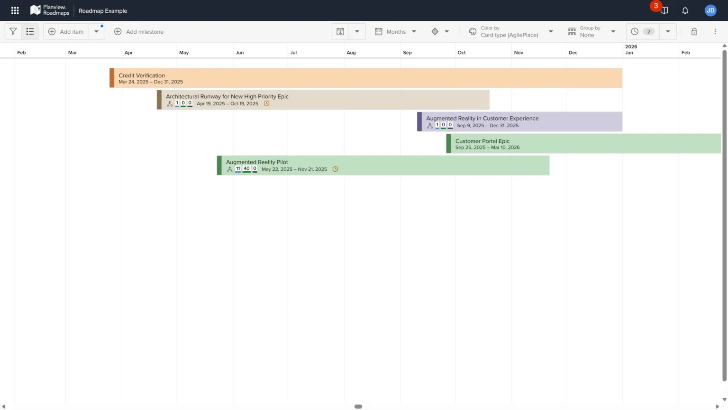Open the Months timescale dropdown

[x=396, y=31]
